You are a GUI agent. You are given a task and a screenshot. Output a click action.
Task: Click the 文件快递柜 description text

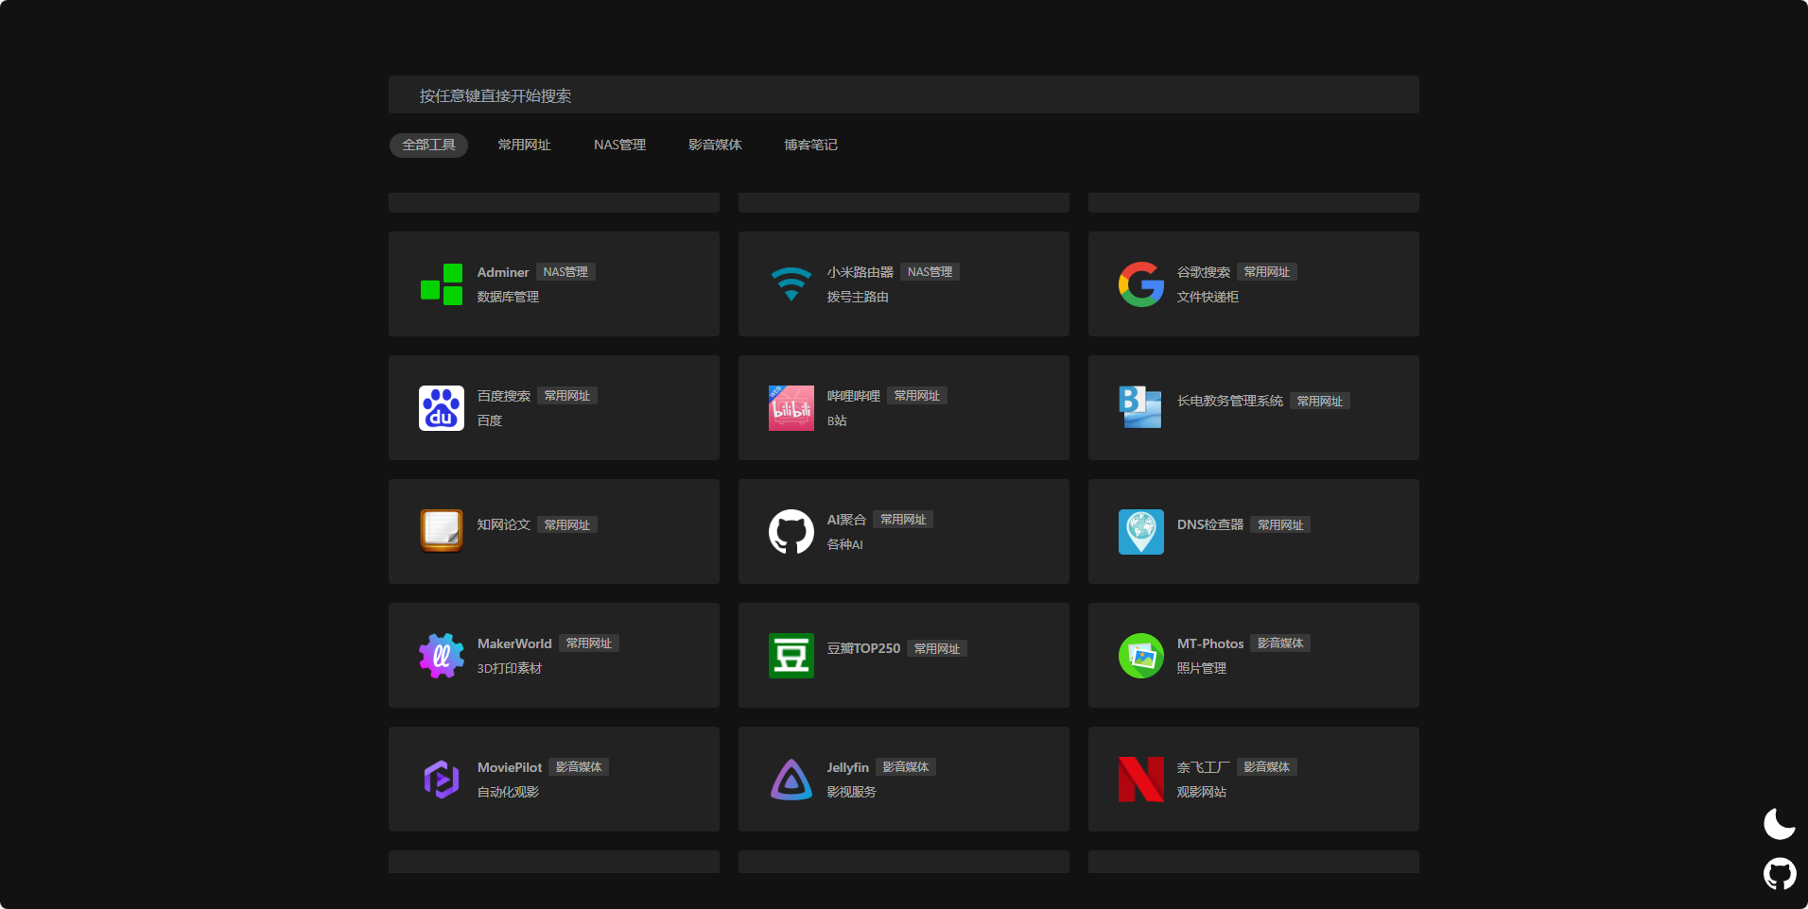(1208, 297)
